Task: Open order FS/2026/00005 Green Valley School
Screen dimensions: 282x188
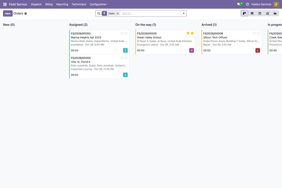Action: tap(166, 42)
